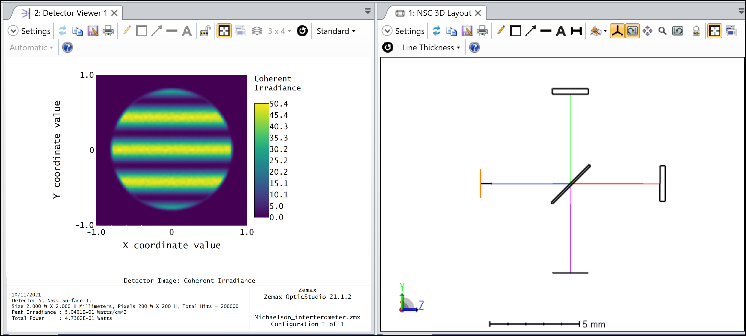Toggle the axis orientation indicator button
This screenshot has height=336, width=746.
[x=617, y=31]
